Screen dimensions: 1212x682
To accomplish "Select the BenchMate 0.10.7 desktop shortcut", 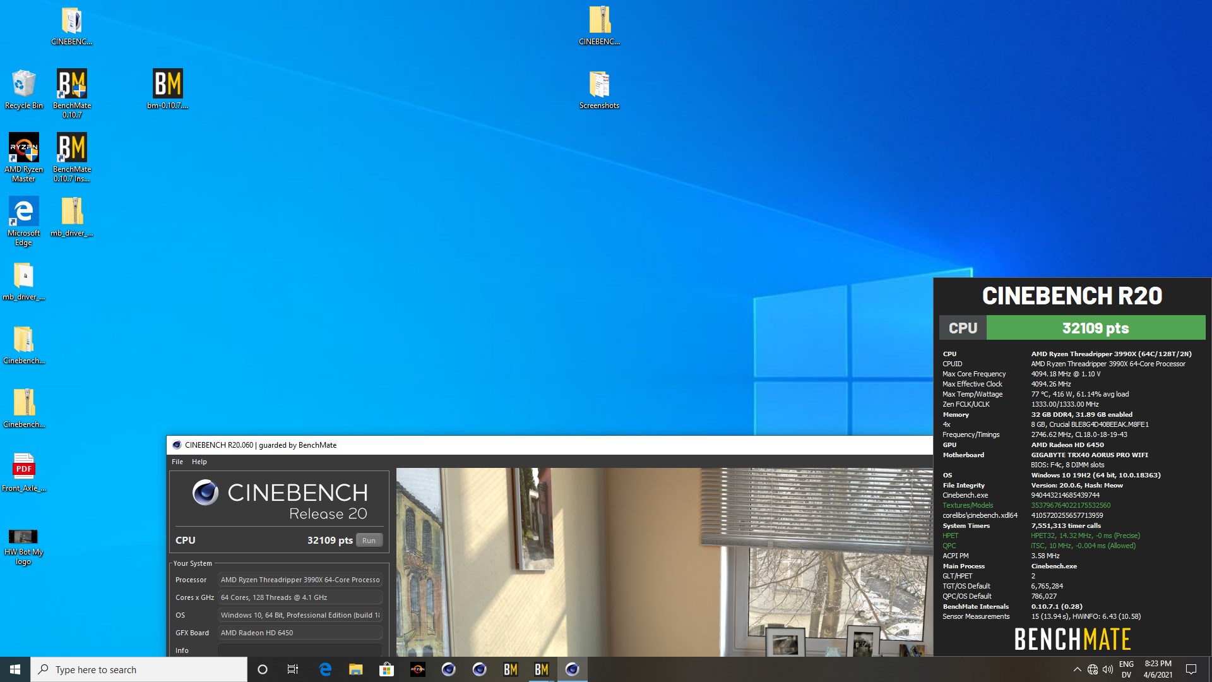I will tap(72, 93).
